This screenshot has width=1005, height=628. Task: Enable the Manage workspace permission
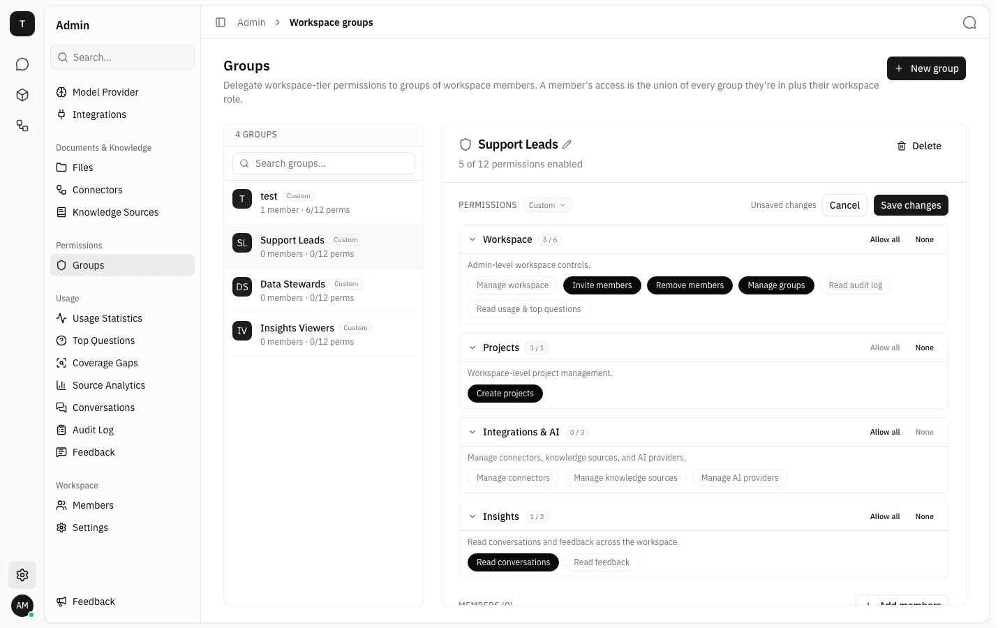(512, 285)
